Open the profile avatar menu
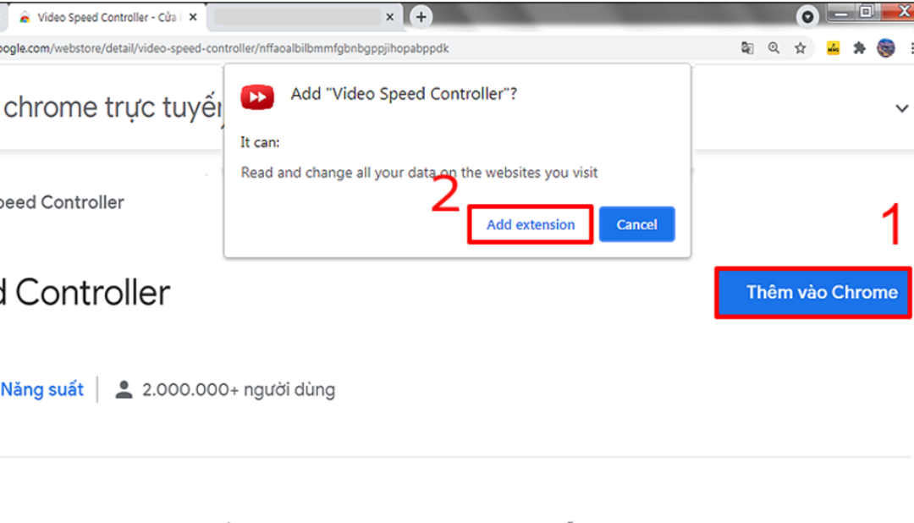Image resolution: width=914 pixels, height=523 pixels. point(885,47)
